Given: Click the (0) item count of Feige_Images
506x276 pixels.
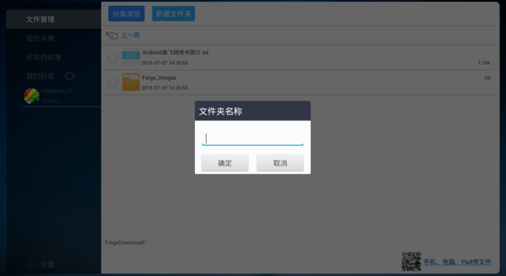Looking at the screenshot, I should coord(488,78).
